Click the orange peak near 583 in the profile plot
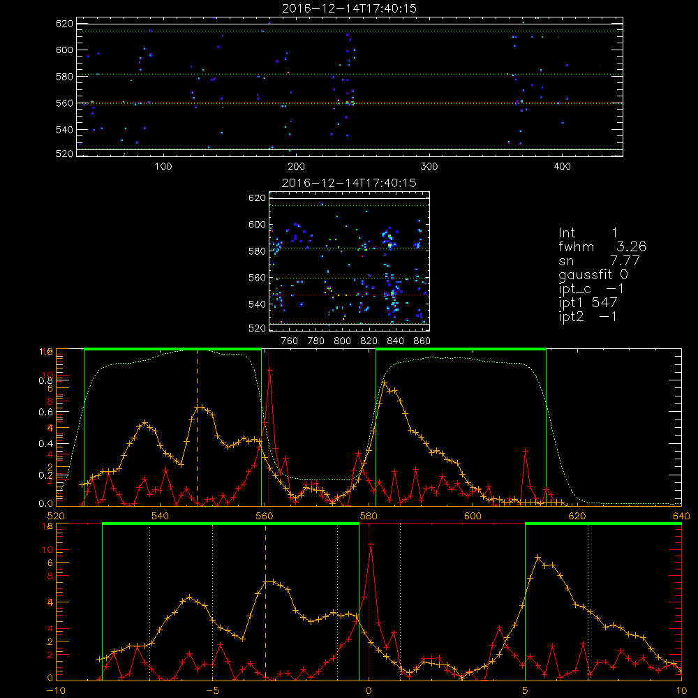This screenshot has width=698, height=698. 384,383
